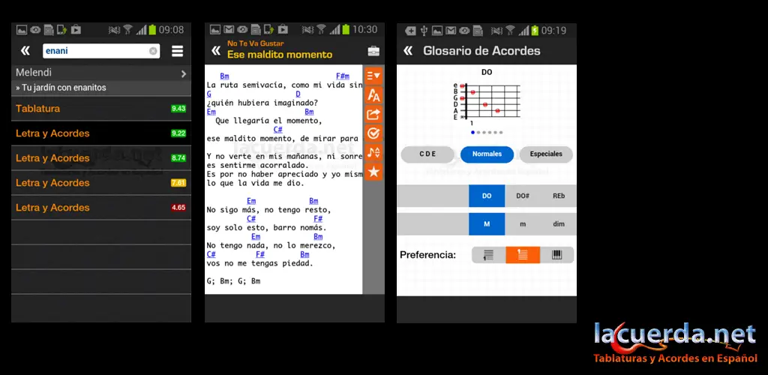Click the checkmark icon in orange sidebar

coord(373,133)
